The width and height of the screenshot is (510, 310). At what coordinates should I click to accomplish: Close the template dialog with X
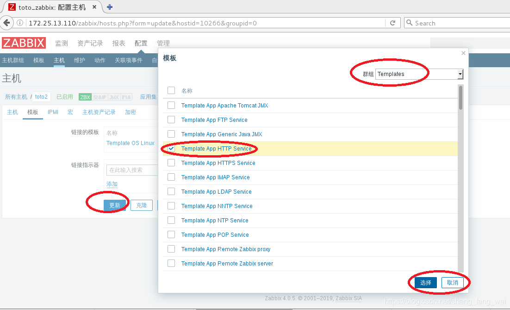coord(463,53)
